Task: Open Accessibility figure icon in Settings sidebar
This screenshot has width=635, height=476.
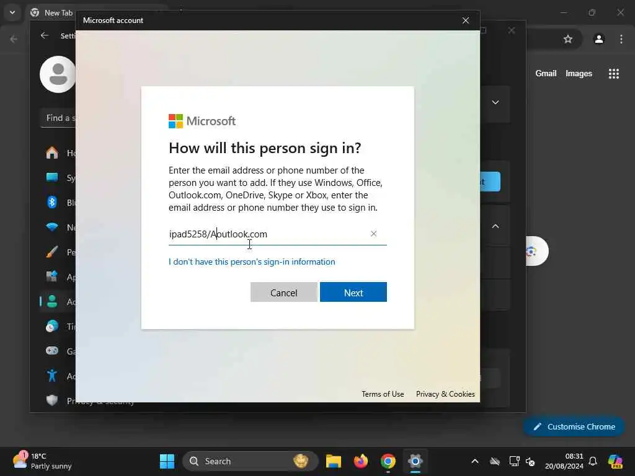Action: coord(52,376)
